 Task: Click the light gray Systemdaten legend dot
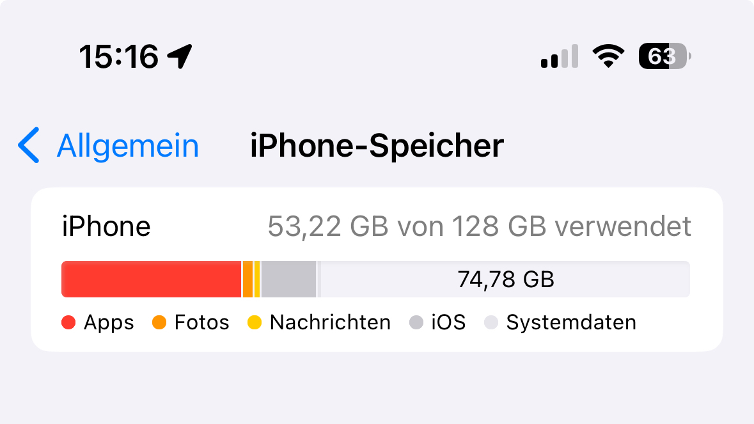[491, 322]
